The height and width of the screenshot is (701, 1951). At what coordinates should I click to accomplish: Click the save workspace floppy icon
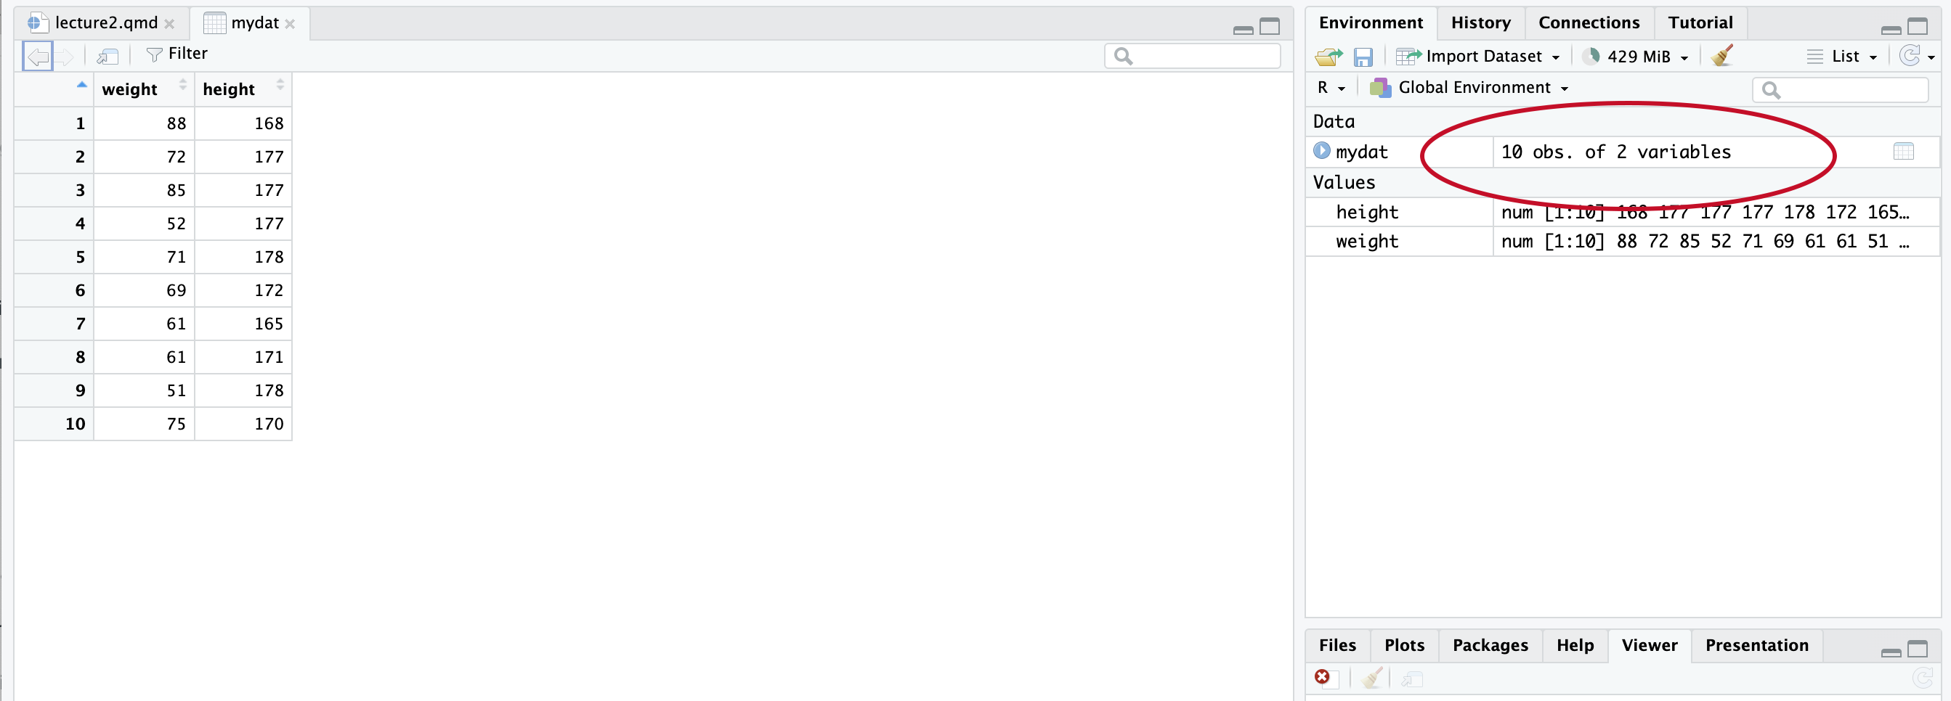pyautogui.click(x=1363, y=57)
